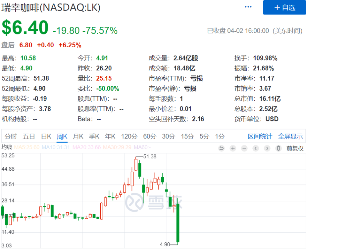Click the 昨收 value 26.20

click(x=104, y=68)
